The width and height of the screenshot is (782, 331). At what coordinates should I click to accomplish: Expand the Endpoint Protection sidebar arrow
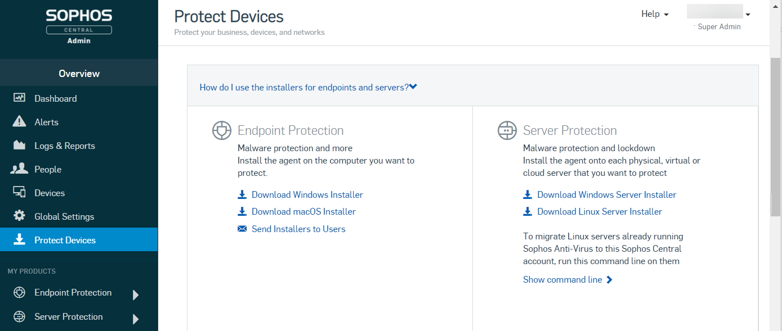click(x=135, y=294)
